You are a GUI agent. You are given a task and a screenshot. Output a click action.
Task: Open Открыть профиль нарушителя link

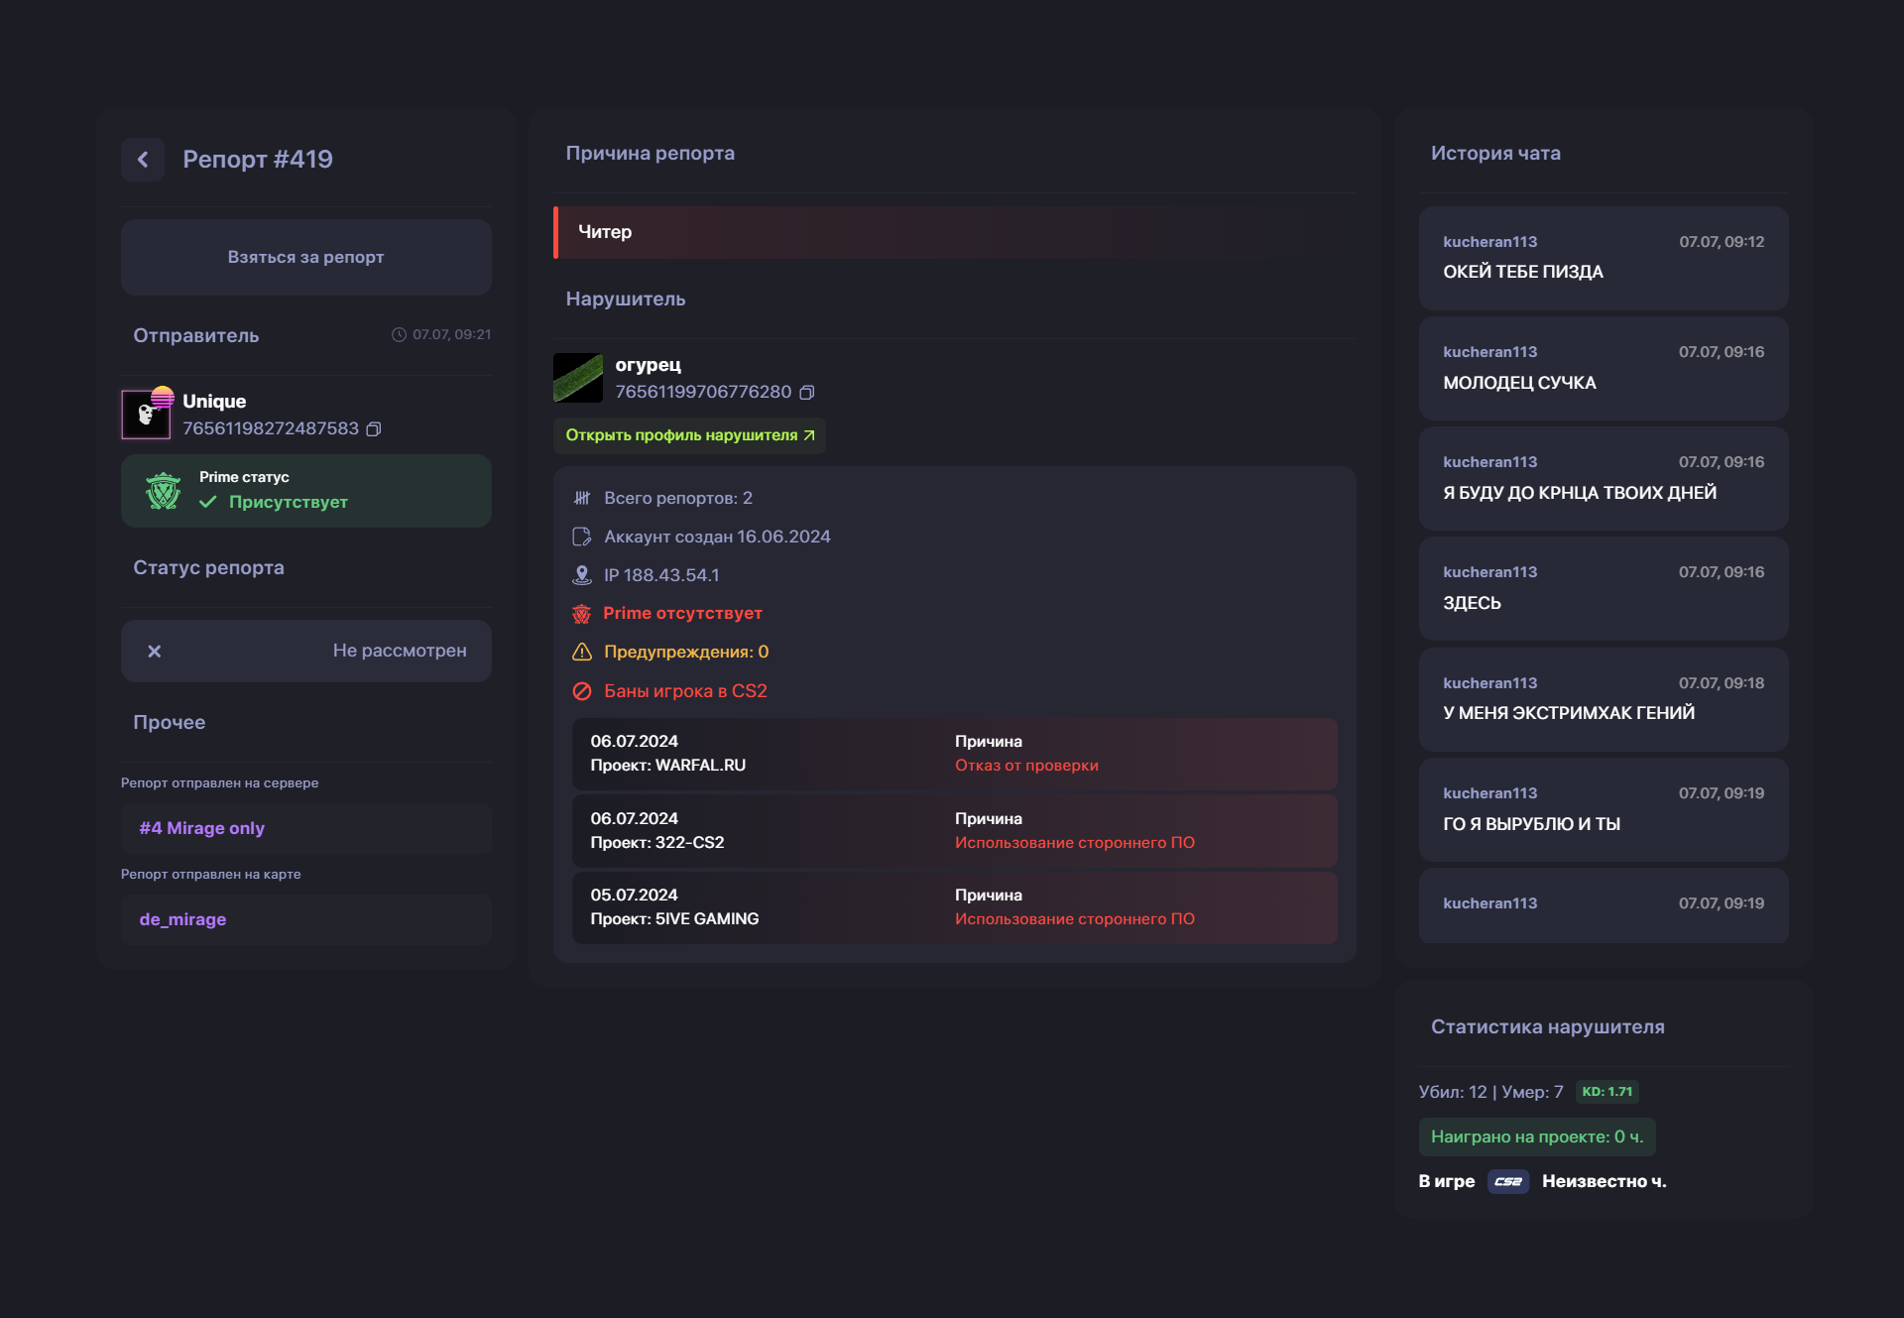point(682,434)
